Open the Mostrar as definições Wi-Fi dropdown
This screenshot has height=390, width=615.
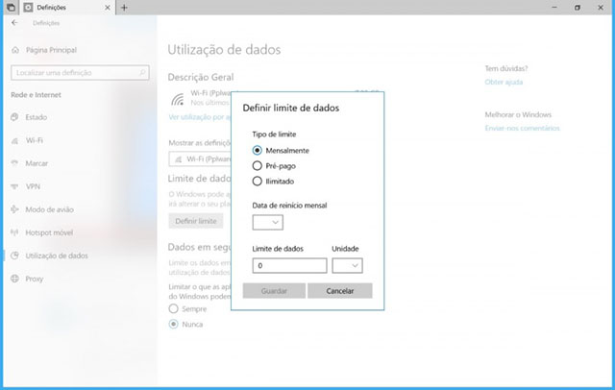pyautogui.click(x=200, y=159)
